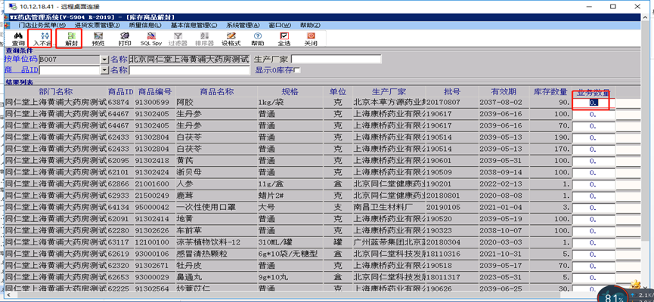Expand the 按单位码 dropdown arrow
Screen dimensions: 654x302
[x=104, y=60]
